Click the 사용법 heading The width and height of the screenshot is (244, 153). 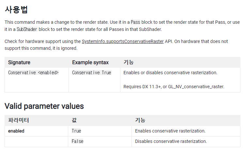(x=16, y=9)
